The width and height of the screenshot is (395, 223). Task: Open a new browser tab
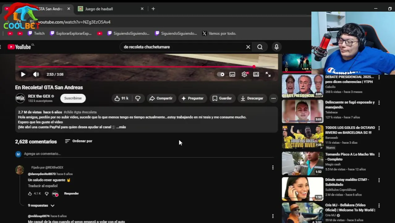(153, 9)
